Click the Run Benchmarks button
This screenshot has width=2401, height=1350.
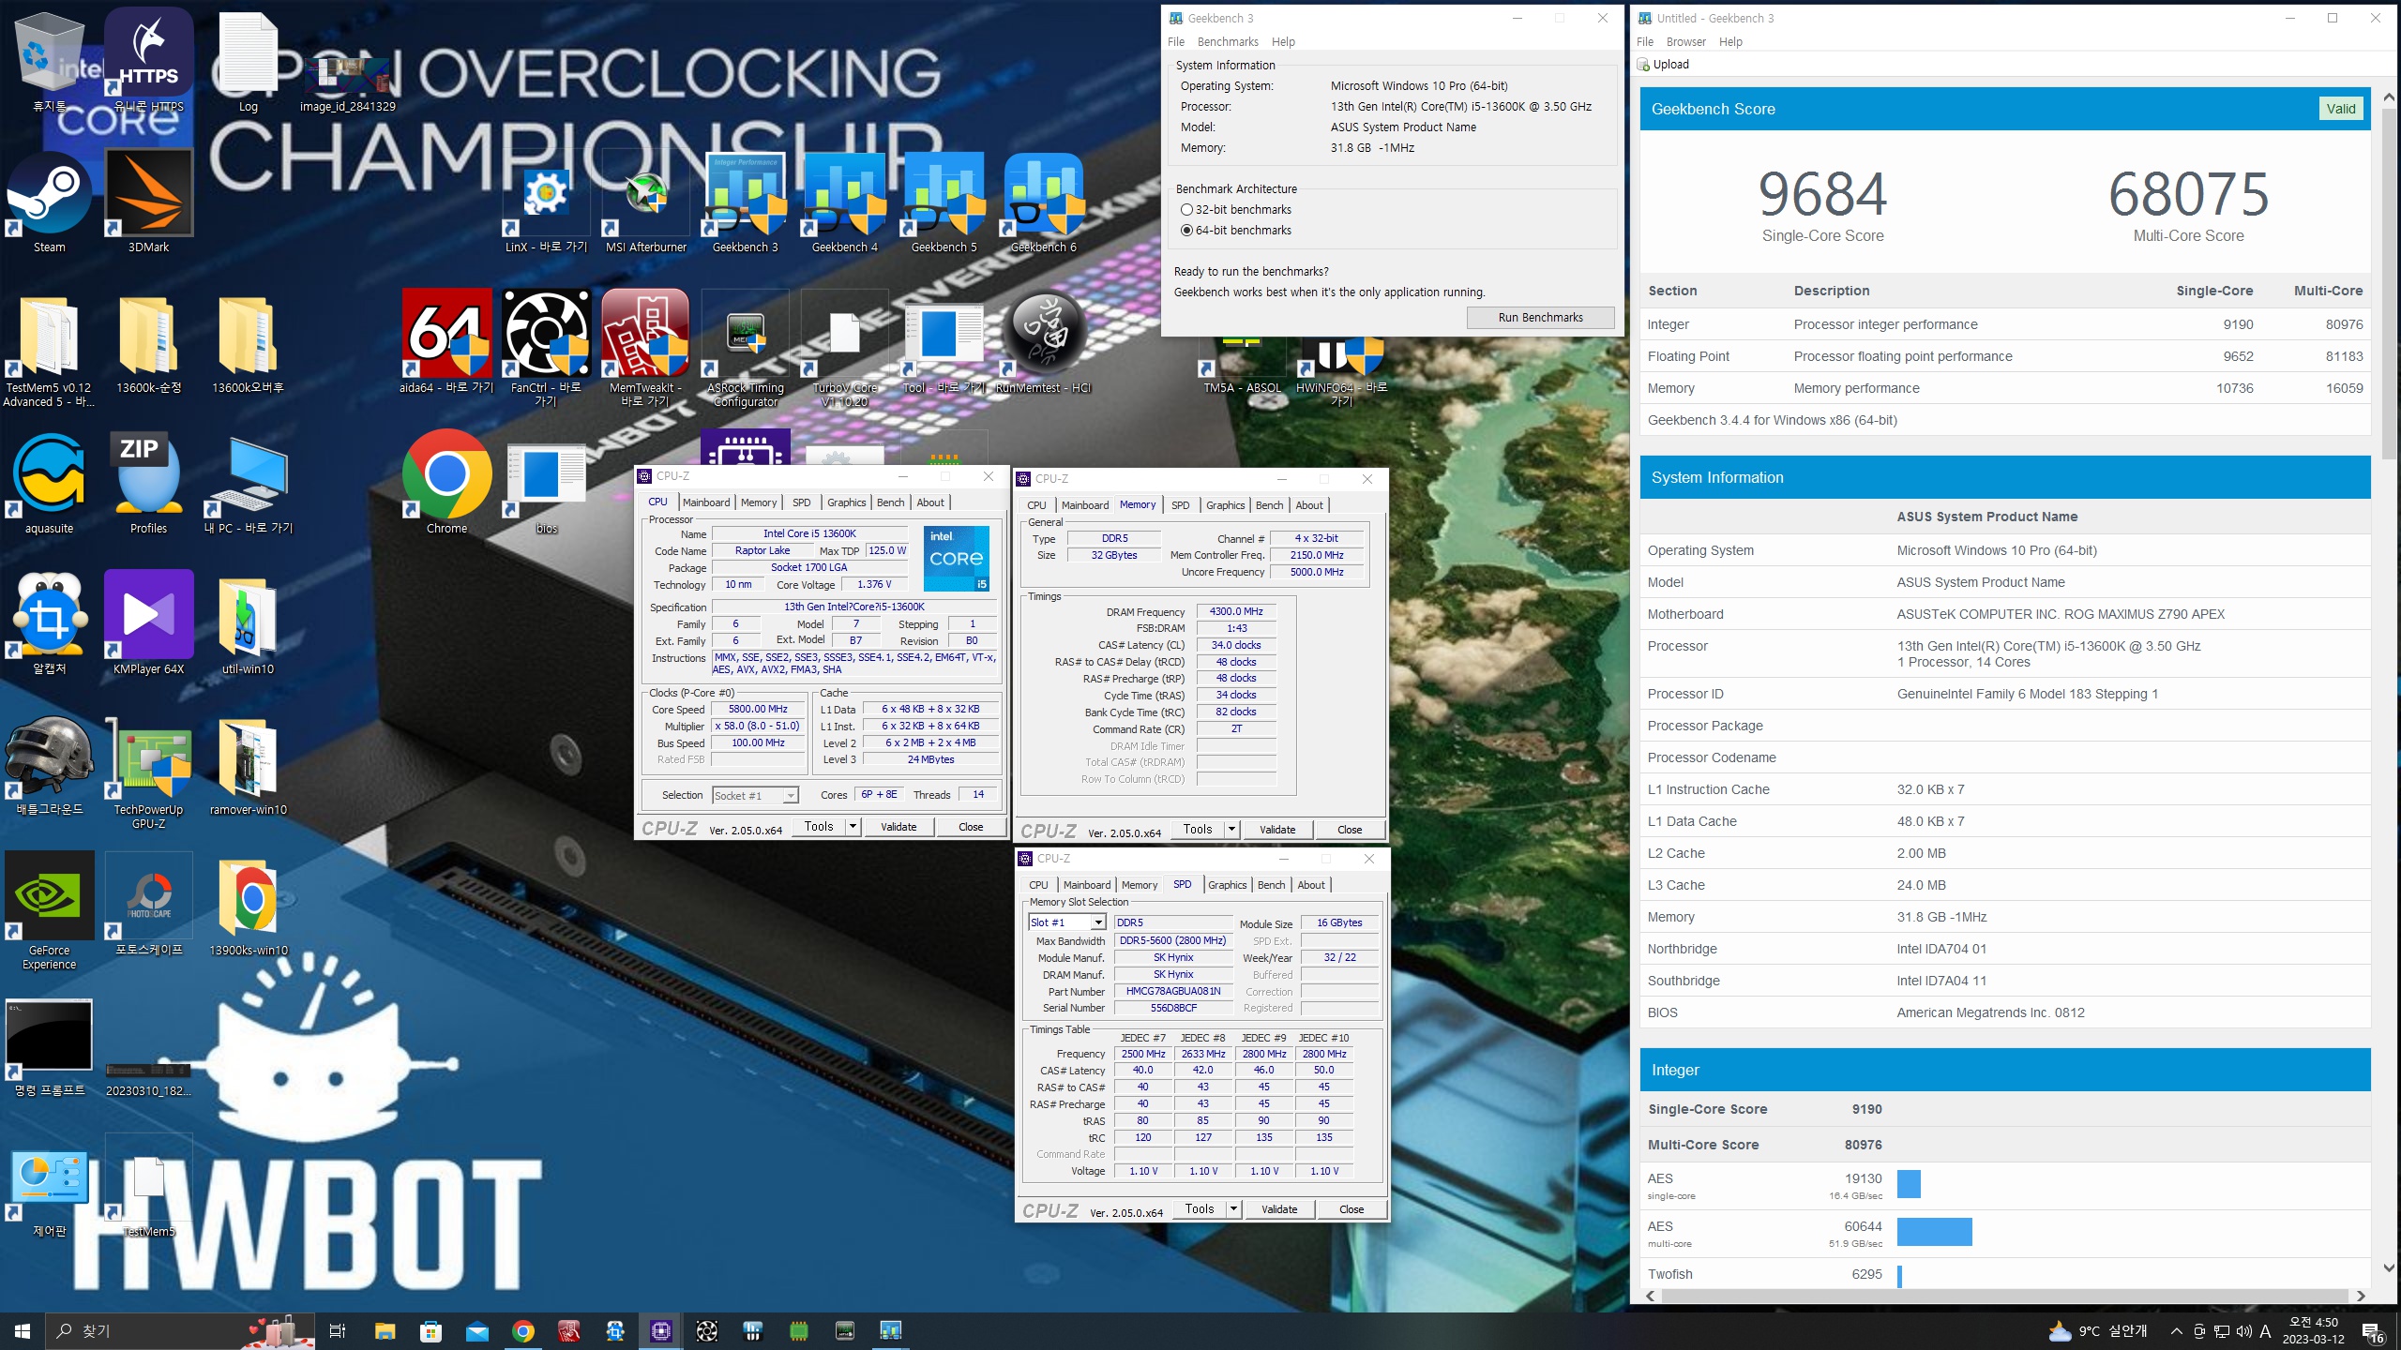click(x=1540, y=318)
